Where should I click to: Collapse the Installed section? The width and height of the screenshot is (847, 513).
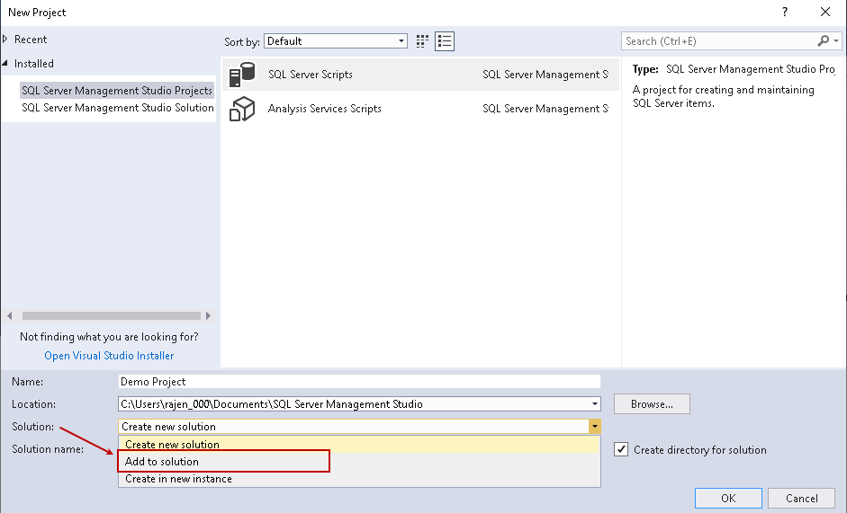pos(5,64)
